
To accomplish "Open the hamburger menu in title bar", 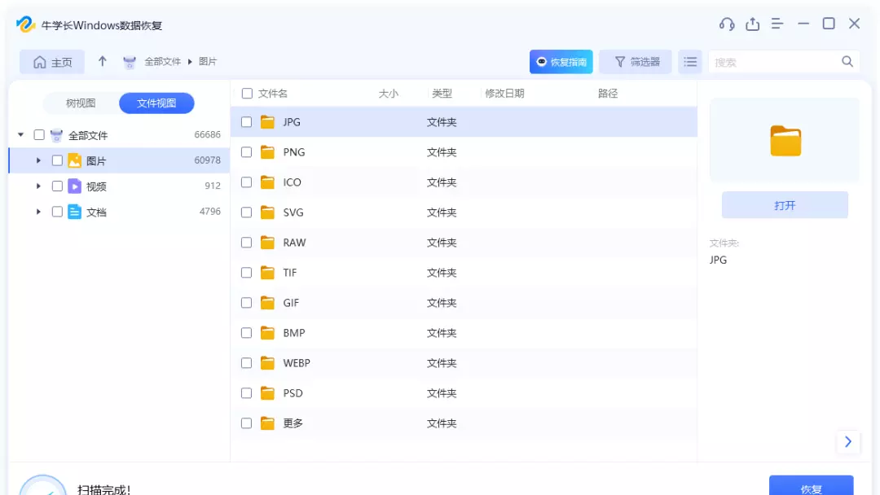I will 777,24.
